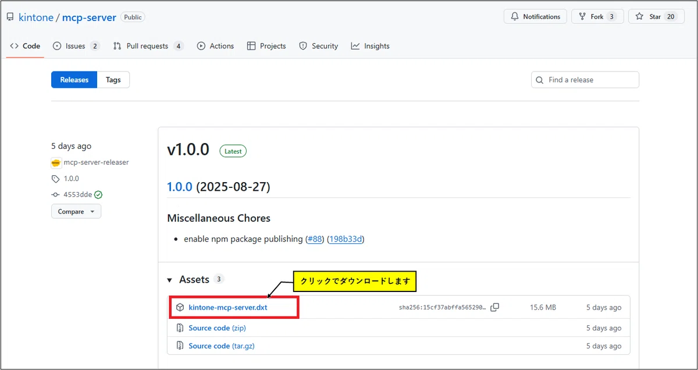Click the sha256:15cf37abffa565290 checksum text

(442, 308)
